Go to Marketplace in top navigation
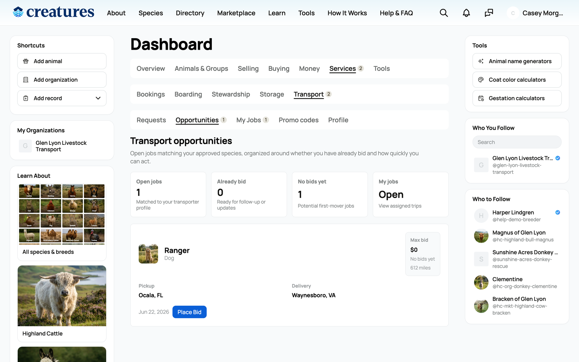This screenshot has width=579, height=362. coord(236,13)
